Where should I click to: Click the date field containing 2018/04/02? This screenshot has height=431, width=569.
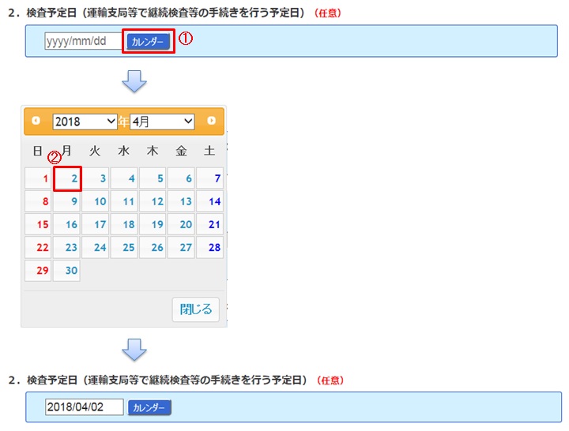coord(85,407)
